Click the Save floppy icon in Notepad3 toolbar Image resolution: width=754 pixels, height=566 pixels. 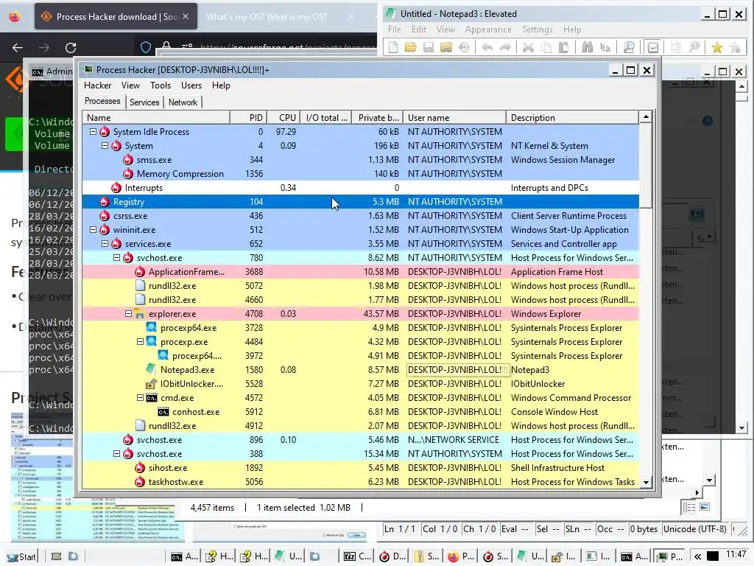428,47
